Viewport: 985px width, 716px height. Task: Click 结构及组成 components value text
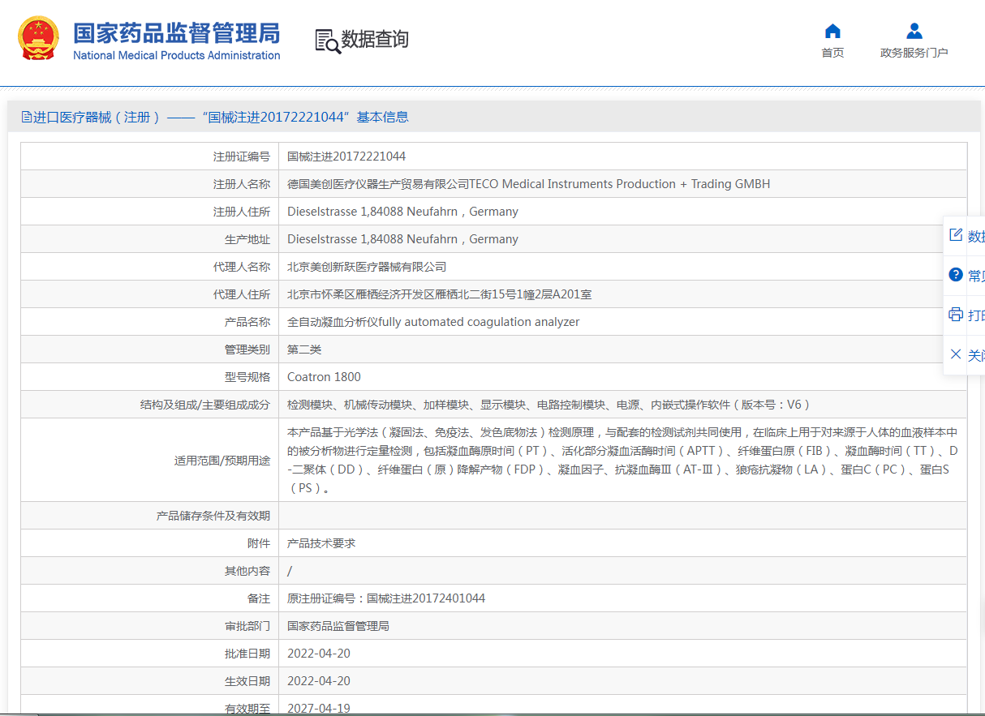(x=549, y=405)
